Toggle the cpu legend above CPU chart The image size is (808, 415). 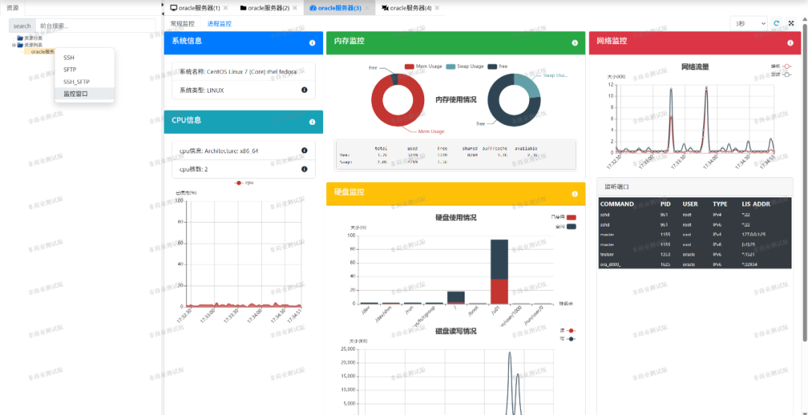[244, 182]
